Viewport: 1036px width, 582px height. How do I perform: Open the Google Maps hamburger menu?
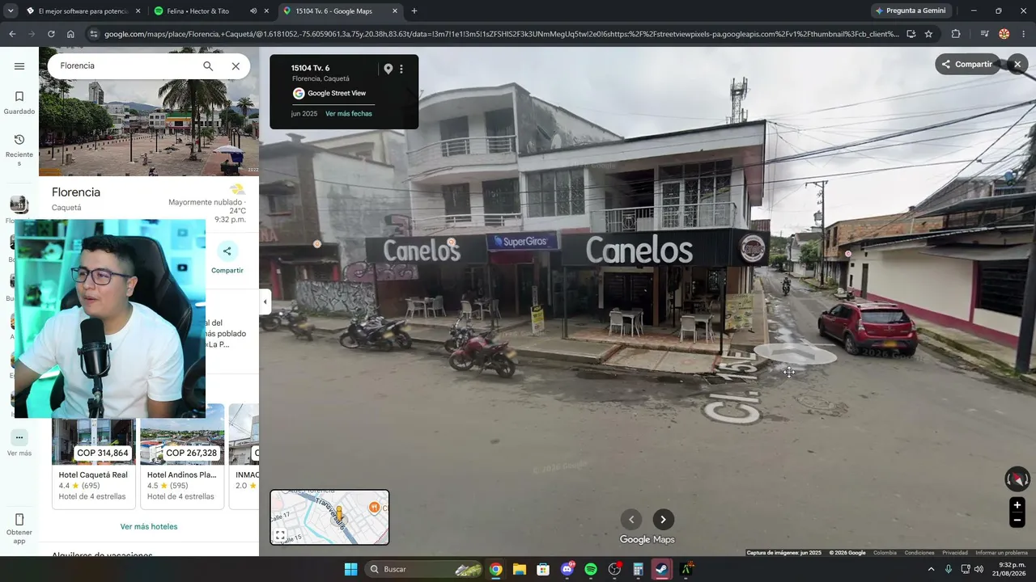click(19, 66)
